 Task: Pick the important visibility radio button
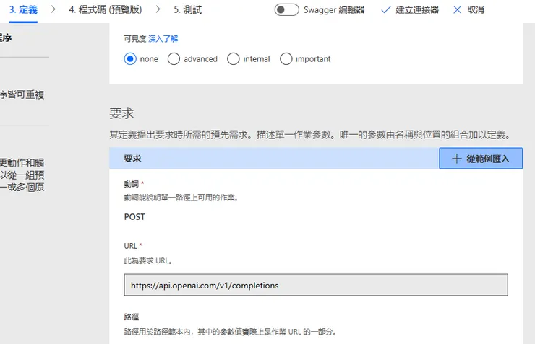(x=286, y=59)
